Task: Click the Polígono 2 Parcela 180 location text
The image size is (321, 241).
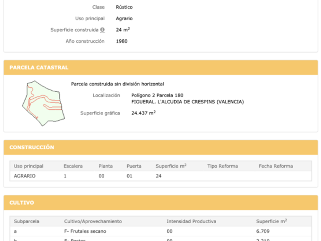Action: 157,95
